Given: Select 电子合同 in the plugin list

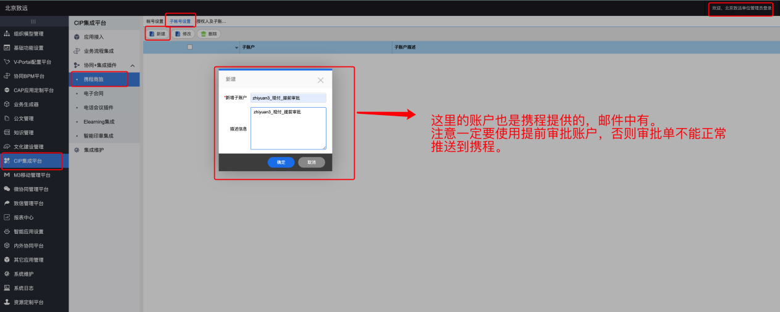Looking at the screenshot, I should (x=104, y=94).
